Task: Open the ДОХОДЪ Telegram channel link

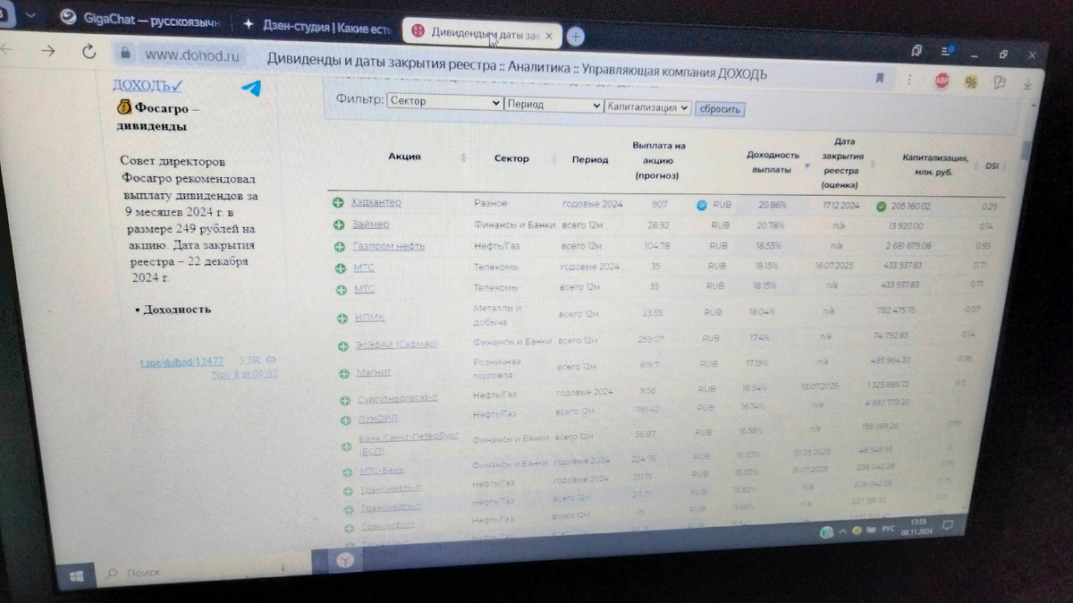Action: 148,85
